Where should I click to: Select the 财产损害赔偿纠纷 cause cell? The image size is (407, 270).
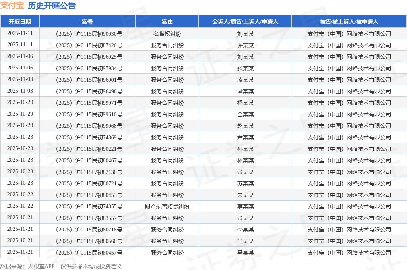167,206
